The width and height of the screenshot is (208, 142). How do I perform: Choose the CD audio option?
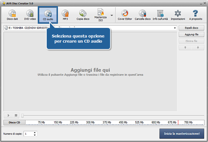point(48,15)
